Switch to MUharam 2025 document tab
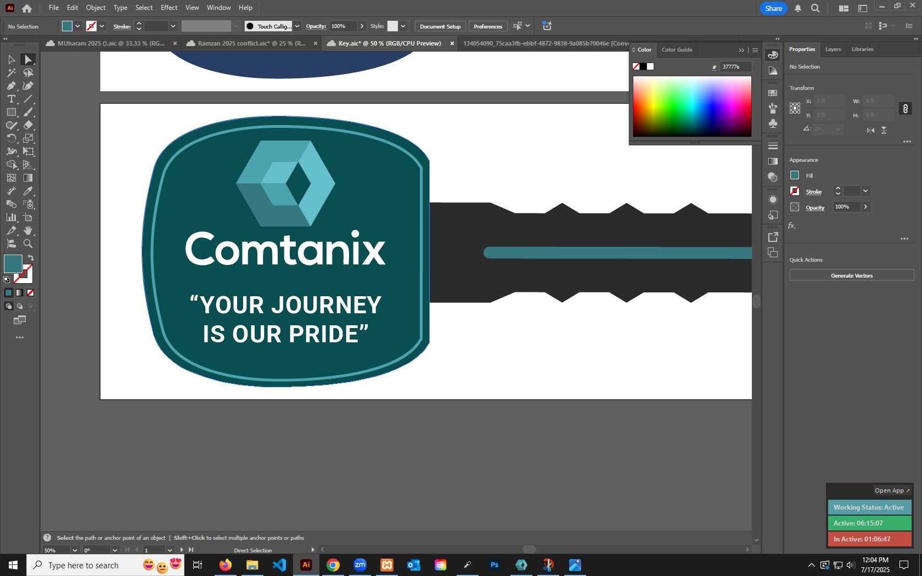Image resolution: width=922 pixels, height=576 pixels. coord(111,43)
